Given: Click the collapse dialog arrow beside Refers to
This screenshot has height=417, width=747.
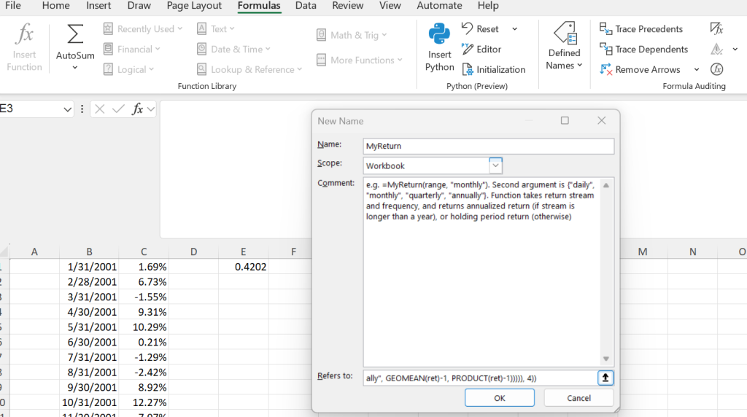Looking at the screenshot, I should click(605, 378).
